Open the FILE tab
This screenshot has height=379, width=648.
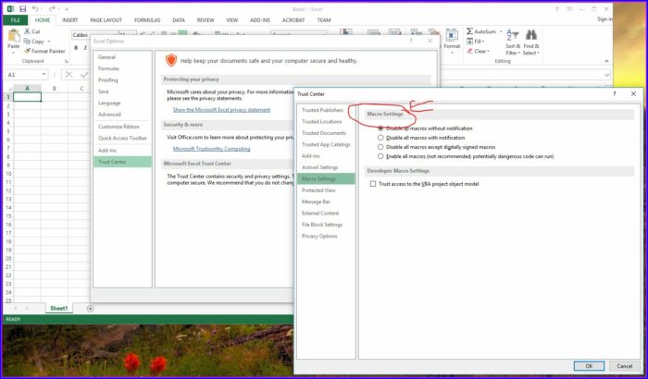(x=16, y=20)
